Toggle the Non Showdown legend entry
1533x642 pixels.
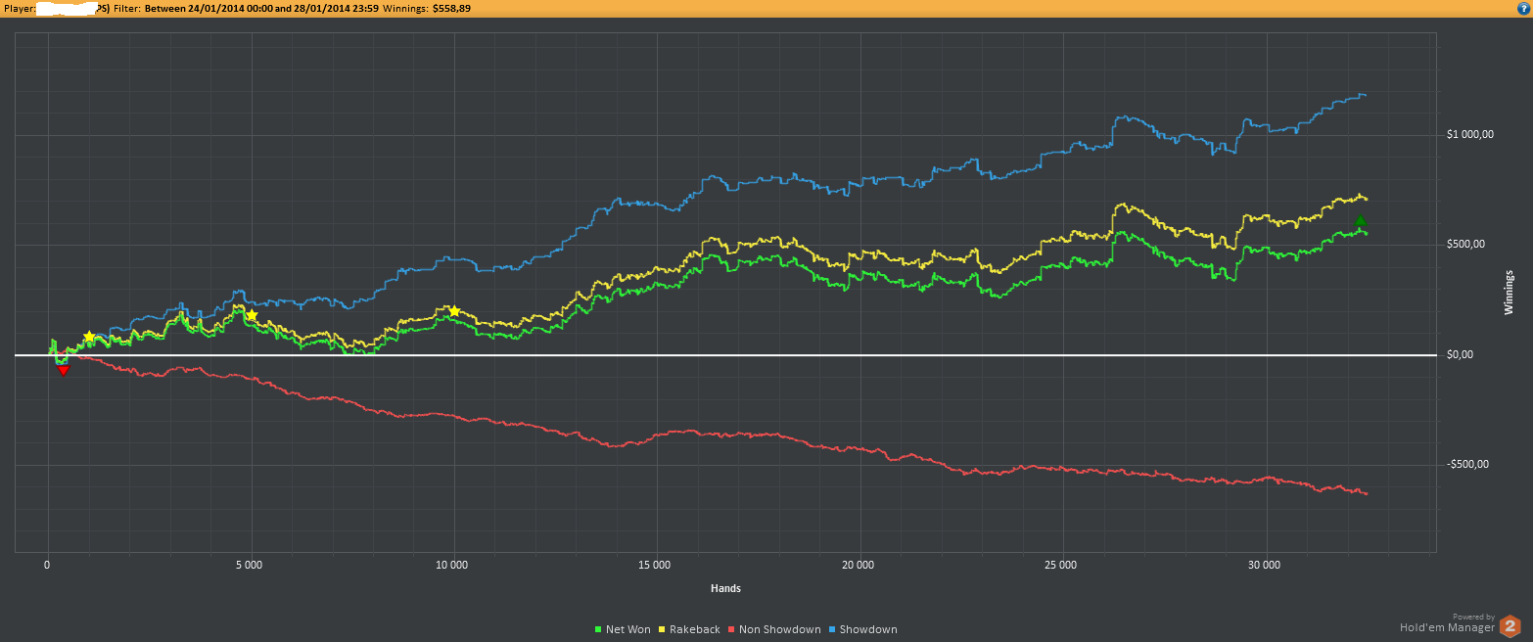tap(773, 629)
